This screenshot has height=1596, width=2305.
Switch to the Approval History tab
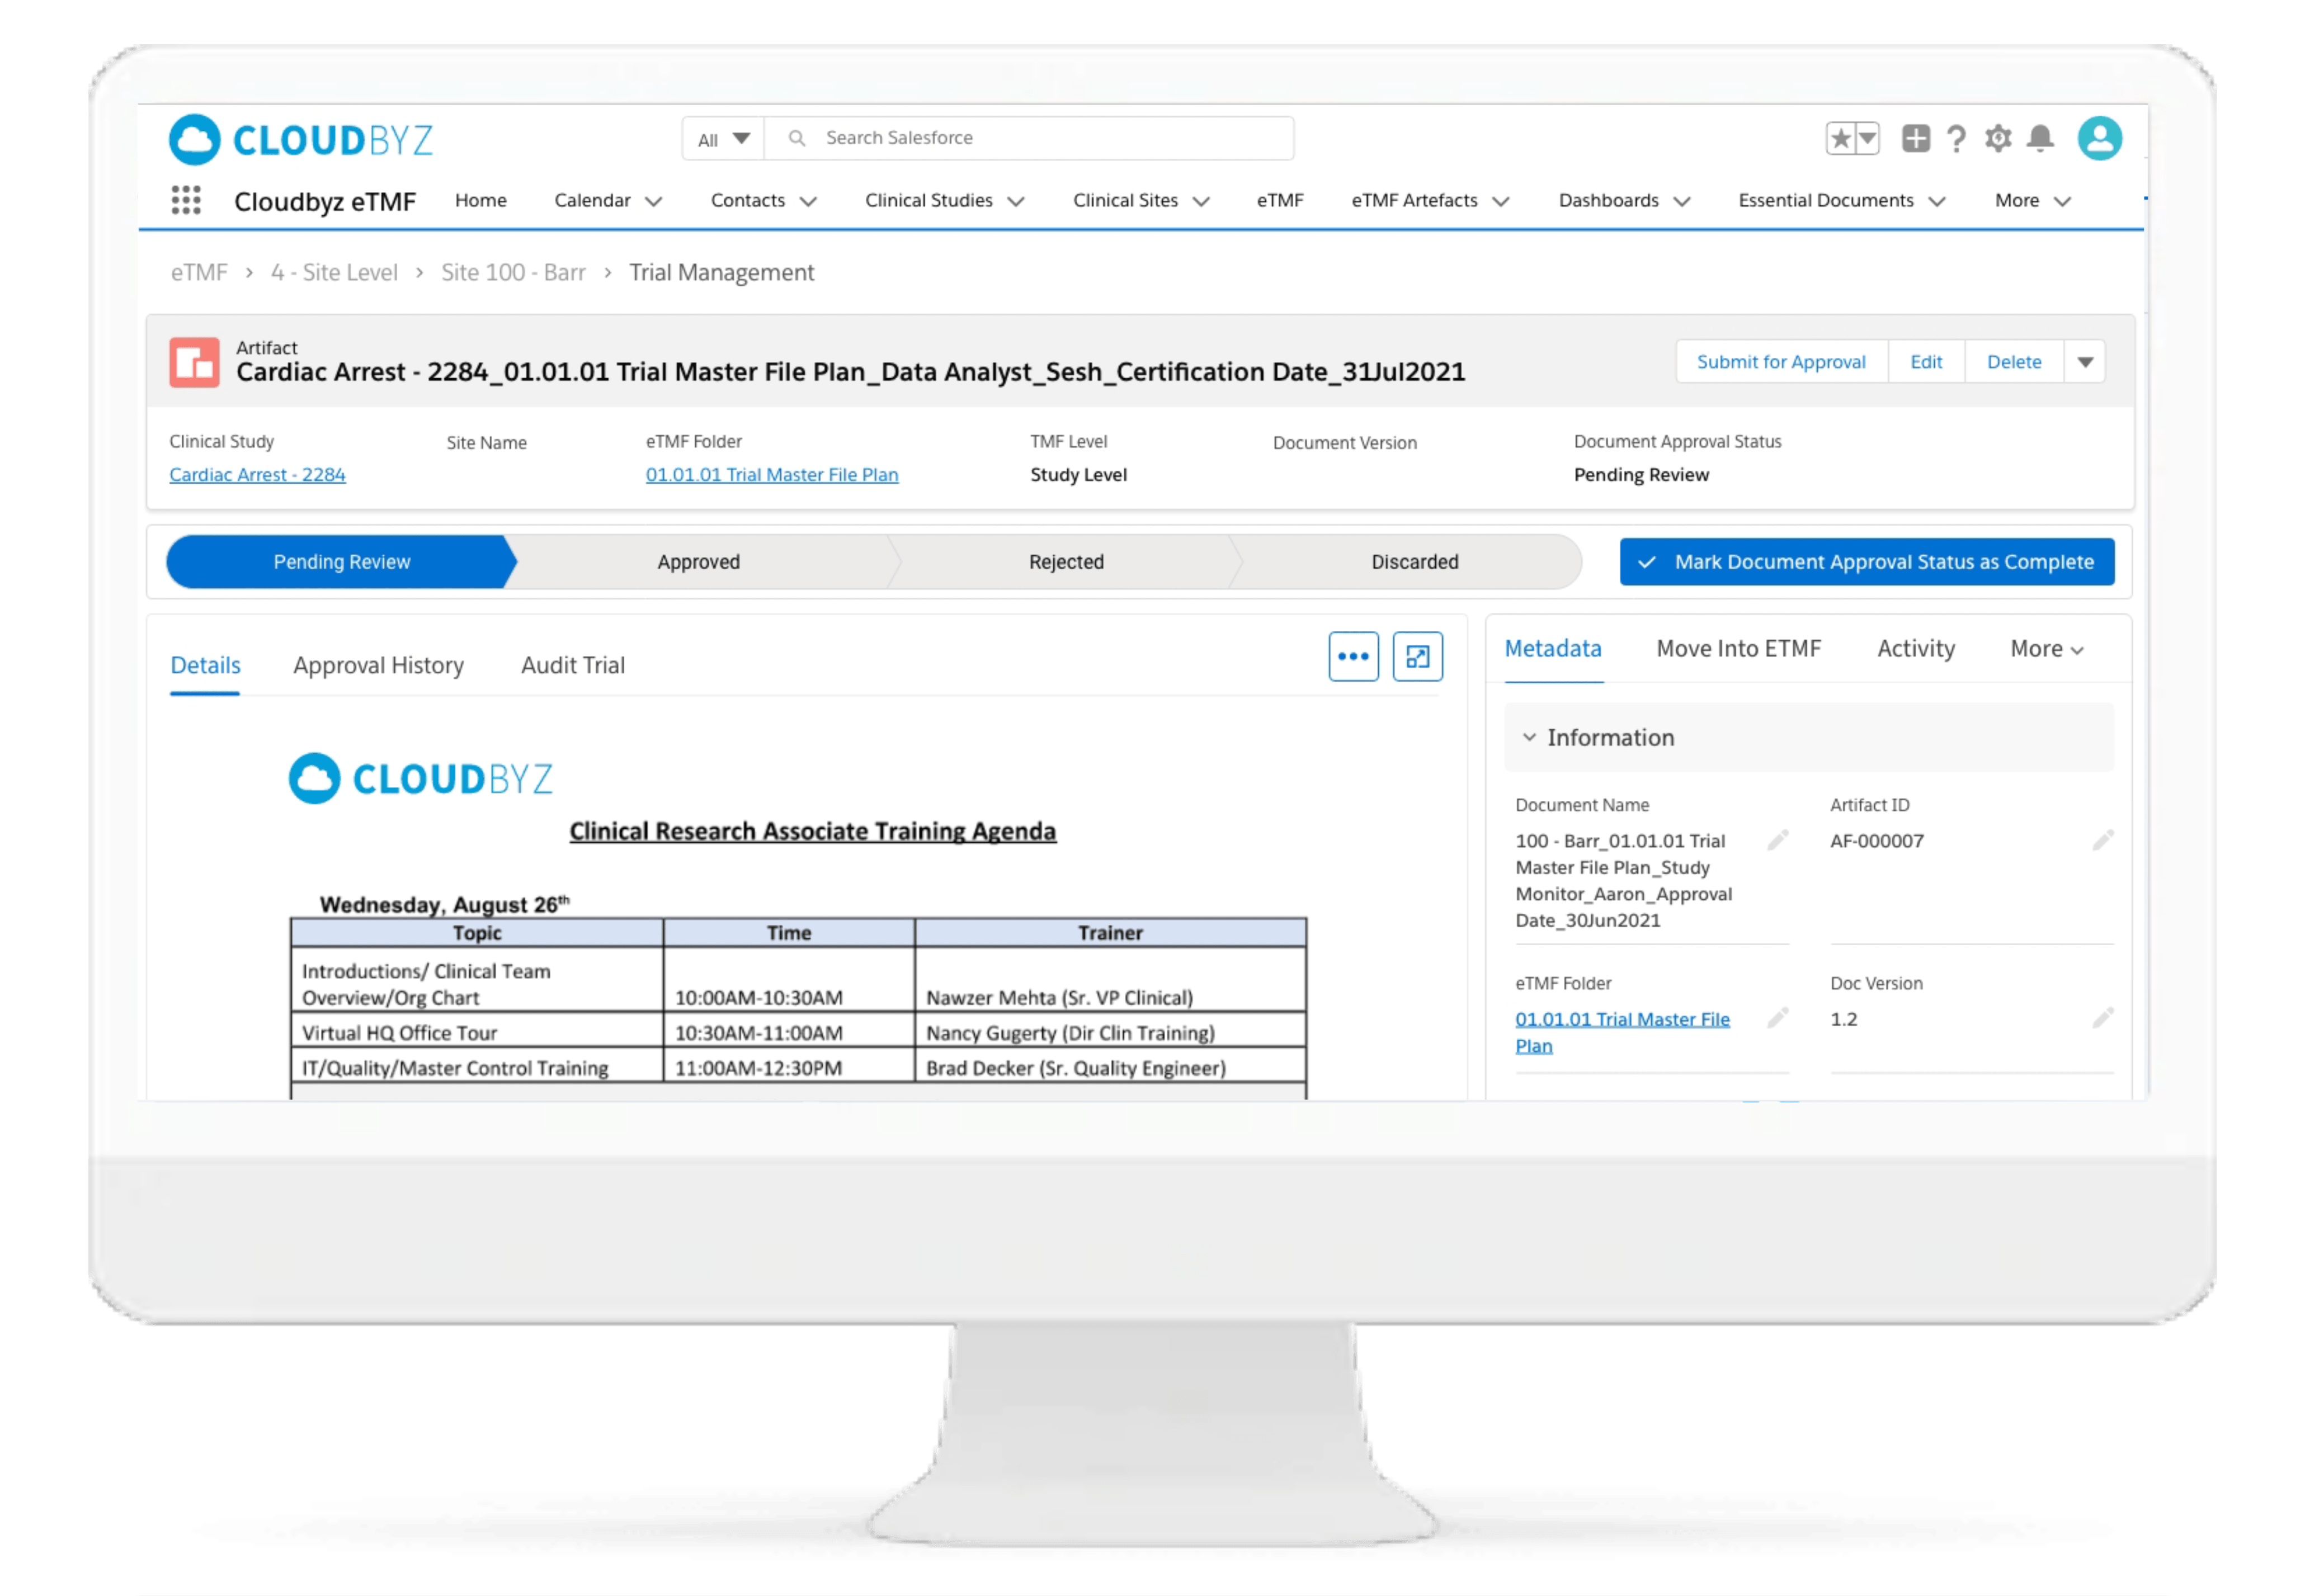[x=378, y=665]
